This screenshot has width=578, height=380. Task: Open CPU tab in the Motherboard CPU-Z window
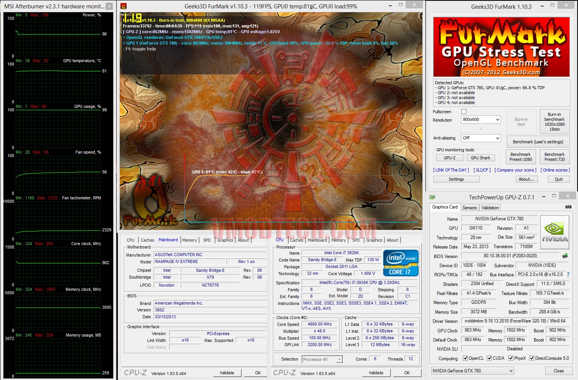[x=130, y=240]
